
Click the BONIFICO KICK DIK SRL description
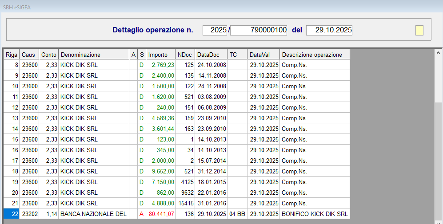tap(315, 214)
